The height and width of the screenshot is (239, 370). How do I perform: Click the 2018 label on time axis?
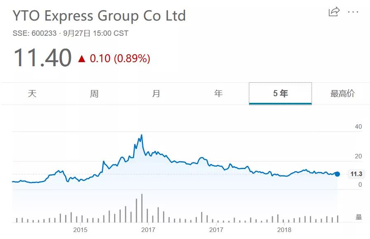click(284, 230)
